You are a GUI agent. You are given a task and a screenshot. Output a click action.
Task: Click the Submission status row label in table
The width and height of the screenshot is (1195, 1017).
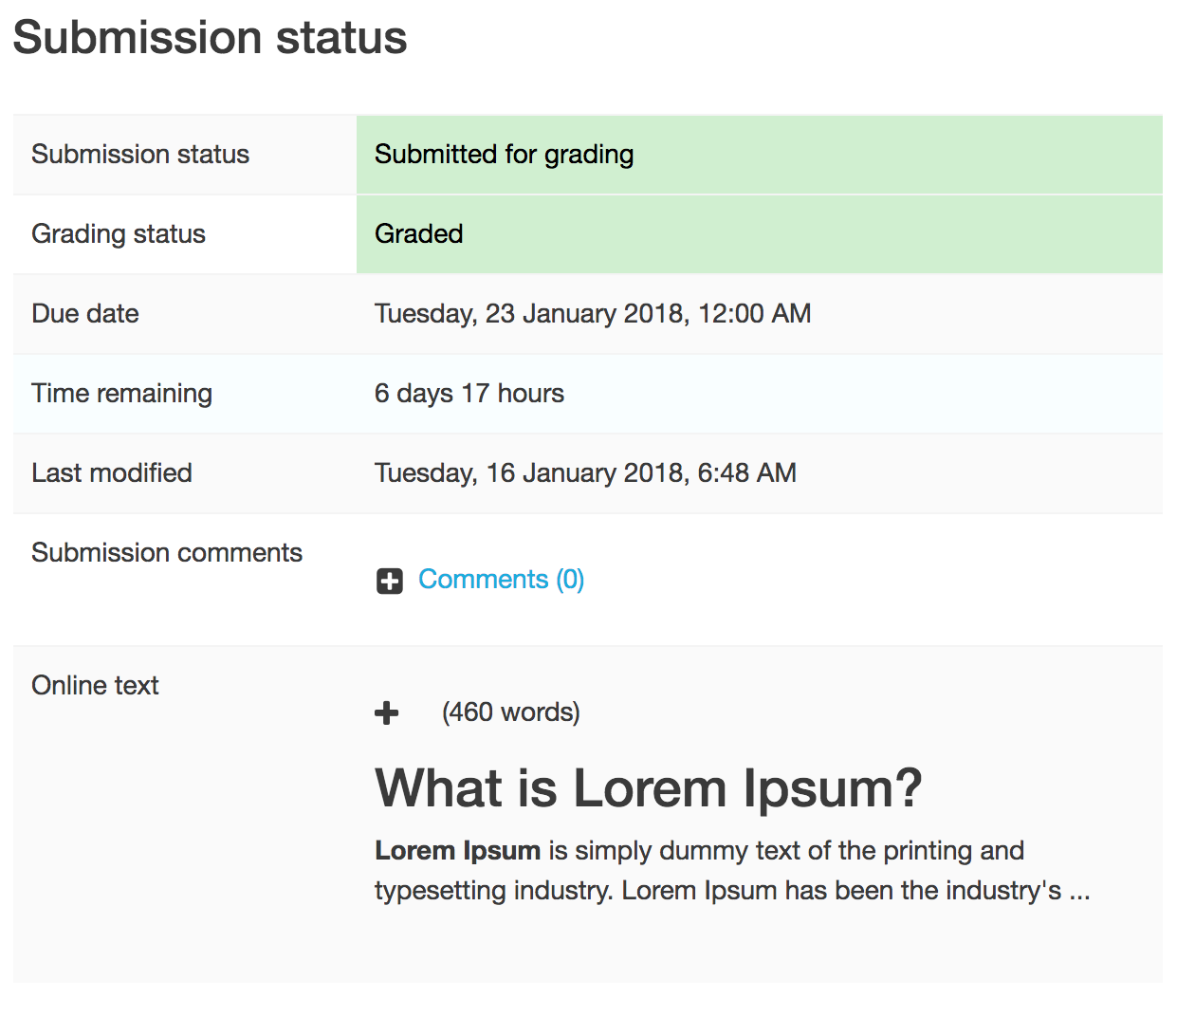[x=140, y=155]
